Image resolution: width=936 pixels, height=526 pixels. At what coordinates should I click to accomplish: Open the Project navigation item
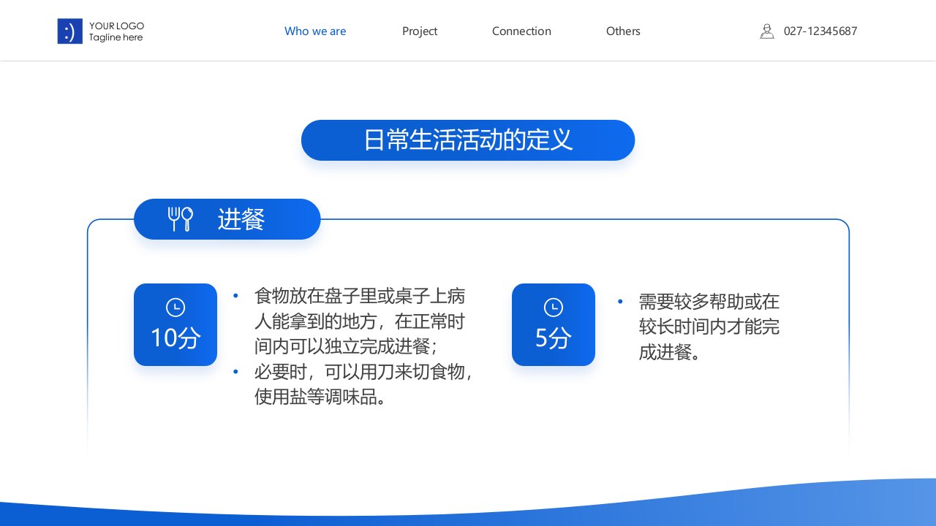coord(420,31)
